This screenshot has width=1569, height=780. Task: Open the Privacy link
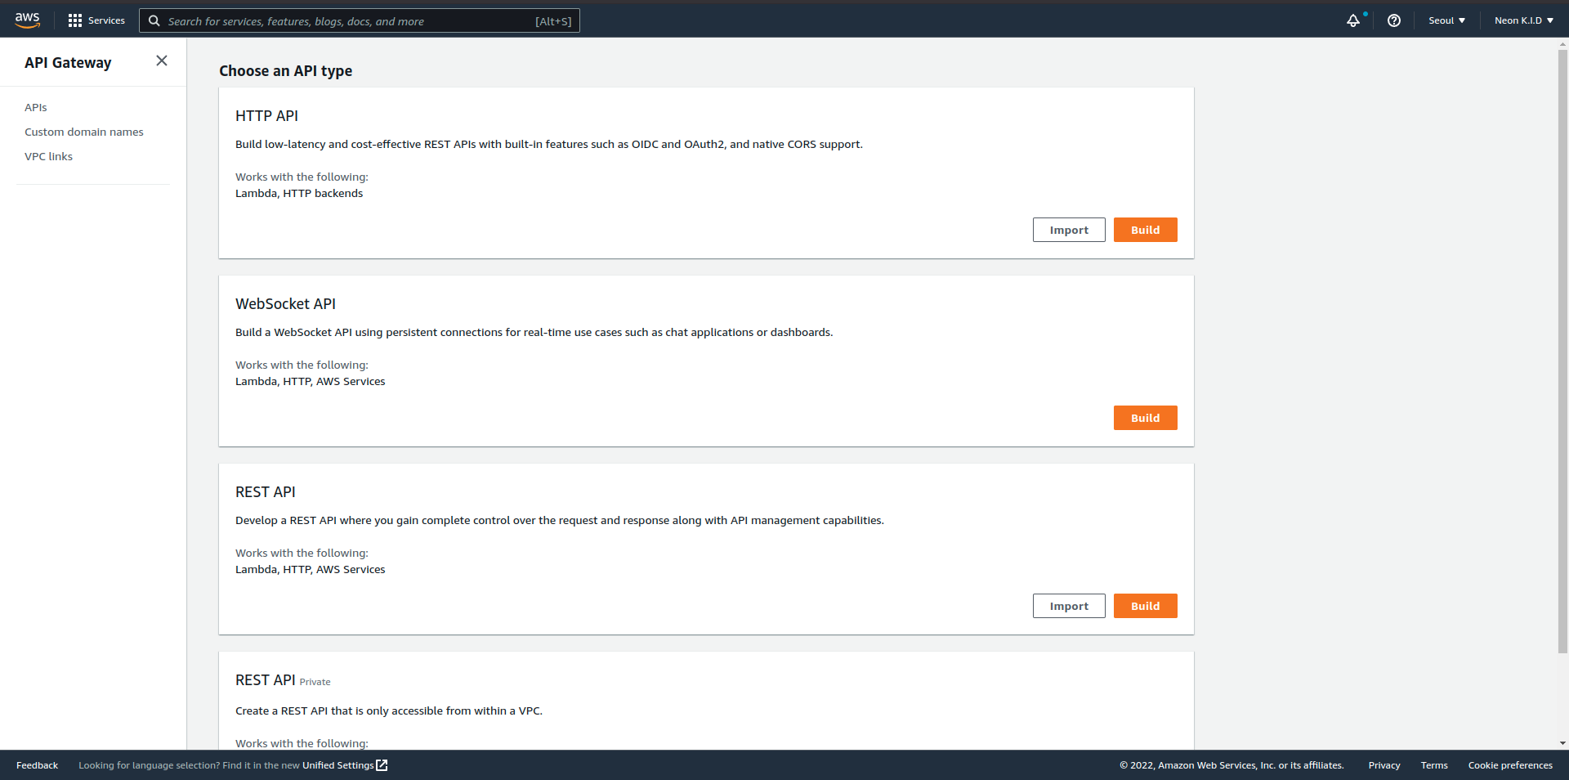click(1384, 765)
